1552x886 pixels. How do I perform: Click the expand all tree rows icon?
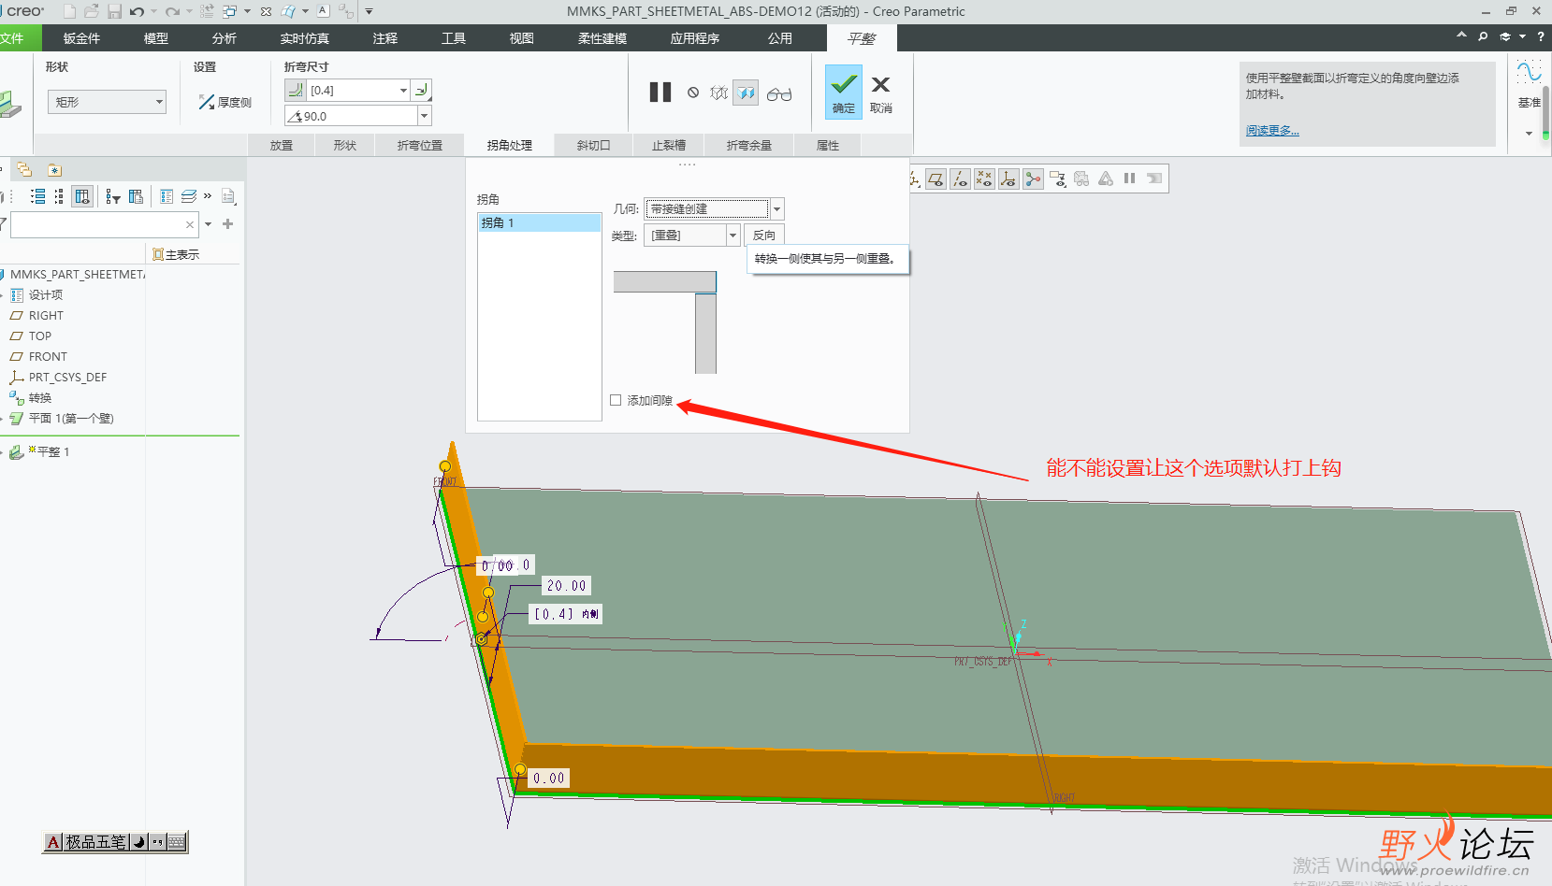click(x=37, y=196)
